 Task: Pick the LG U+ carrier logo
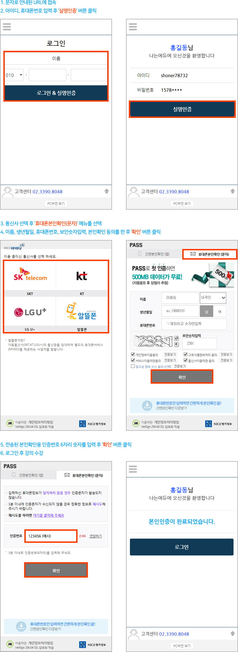(30, 312)
